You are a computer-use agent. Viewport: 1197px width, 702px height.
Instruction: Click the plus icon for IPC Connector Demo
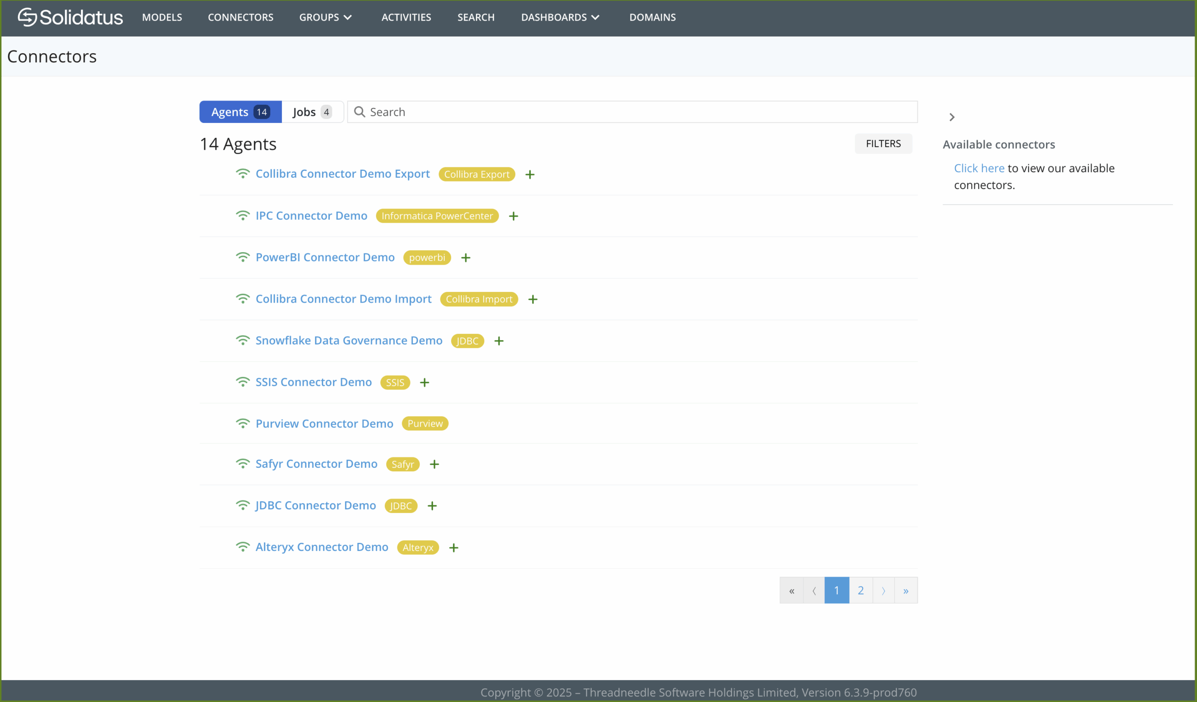click(x=513, y=216)
